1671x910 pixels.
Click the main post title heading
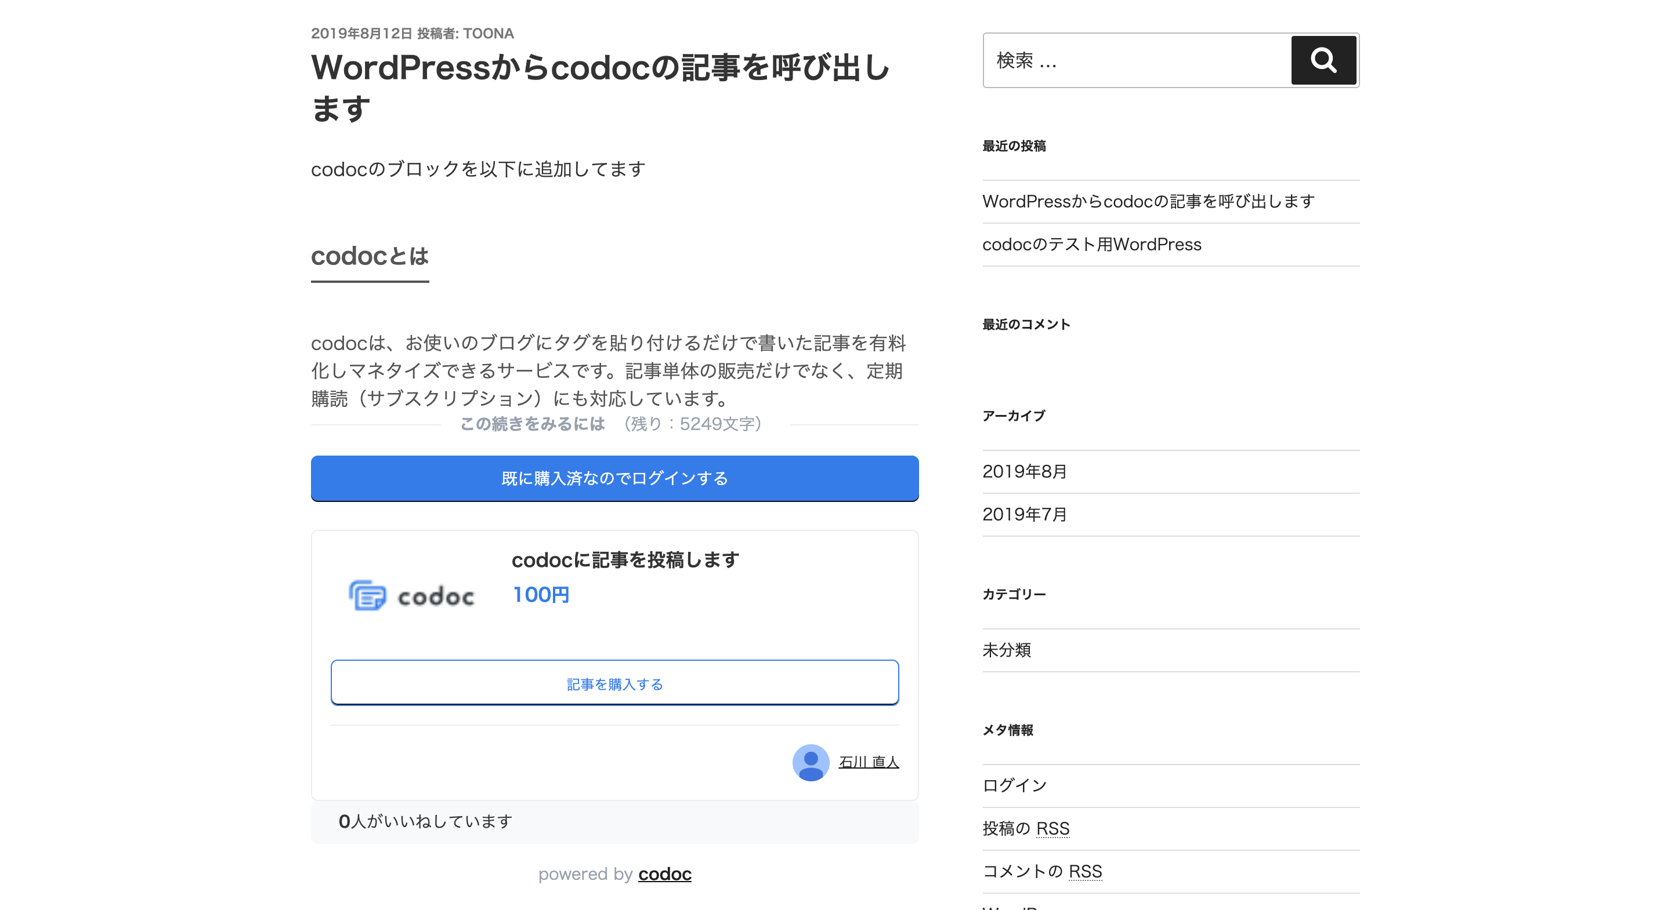point(600,88)
